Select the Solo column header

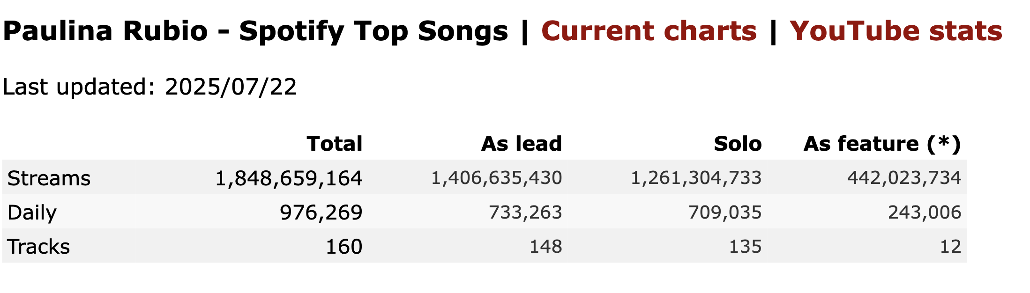pyautogui.click(x=738, y=143)
